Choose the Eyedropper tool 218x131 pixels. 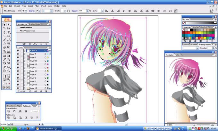pyautogui.click(x=4, y=59)
